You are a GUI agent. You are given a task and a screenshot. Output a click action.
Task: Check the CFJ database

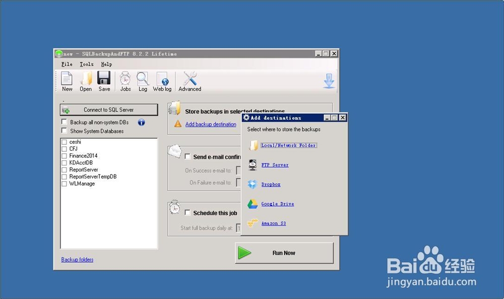(x=65, y=149)
